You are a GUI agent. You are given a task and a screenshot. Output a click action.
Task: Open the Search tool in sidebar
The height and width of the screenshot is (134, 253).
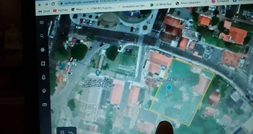[x=42, y=36]
